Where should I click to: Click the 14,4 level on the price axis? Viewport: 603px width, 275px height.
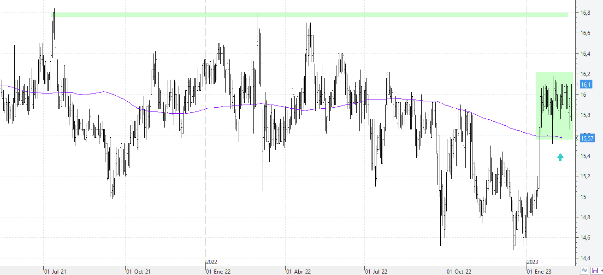pos(586,258)
